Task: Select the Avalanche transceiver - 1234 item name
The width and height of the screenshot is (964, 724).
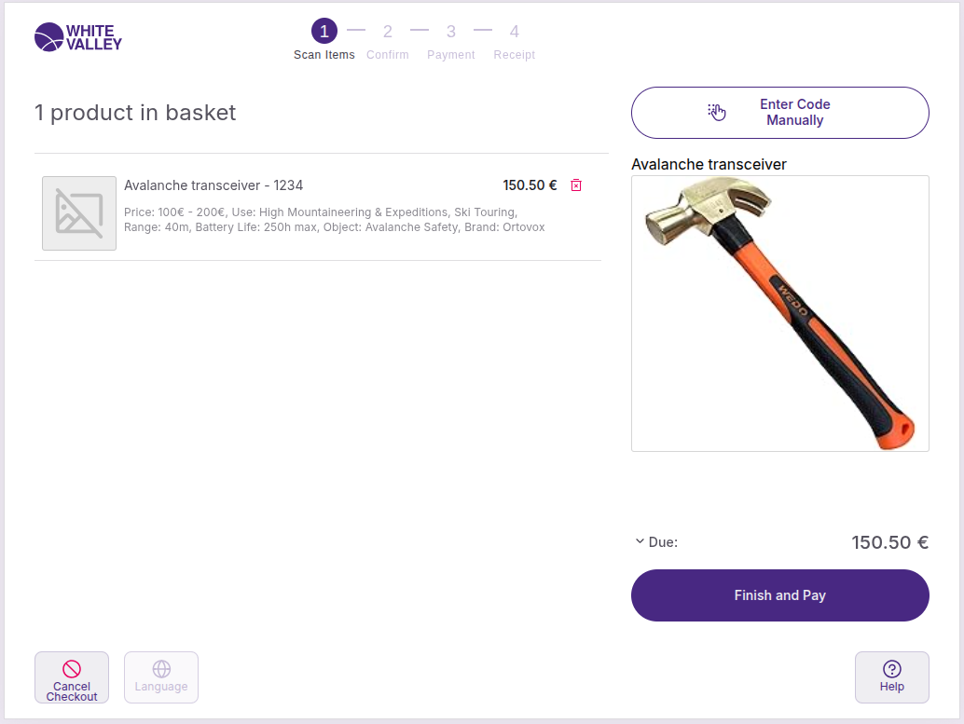Action: [x=213, y=185]
